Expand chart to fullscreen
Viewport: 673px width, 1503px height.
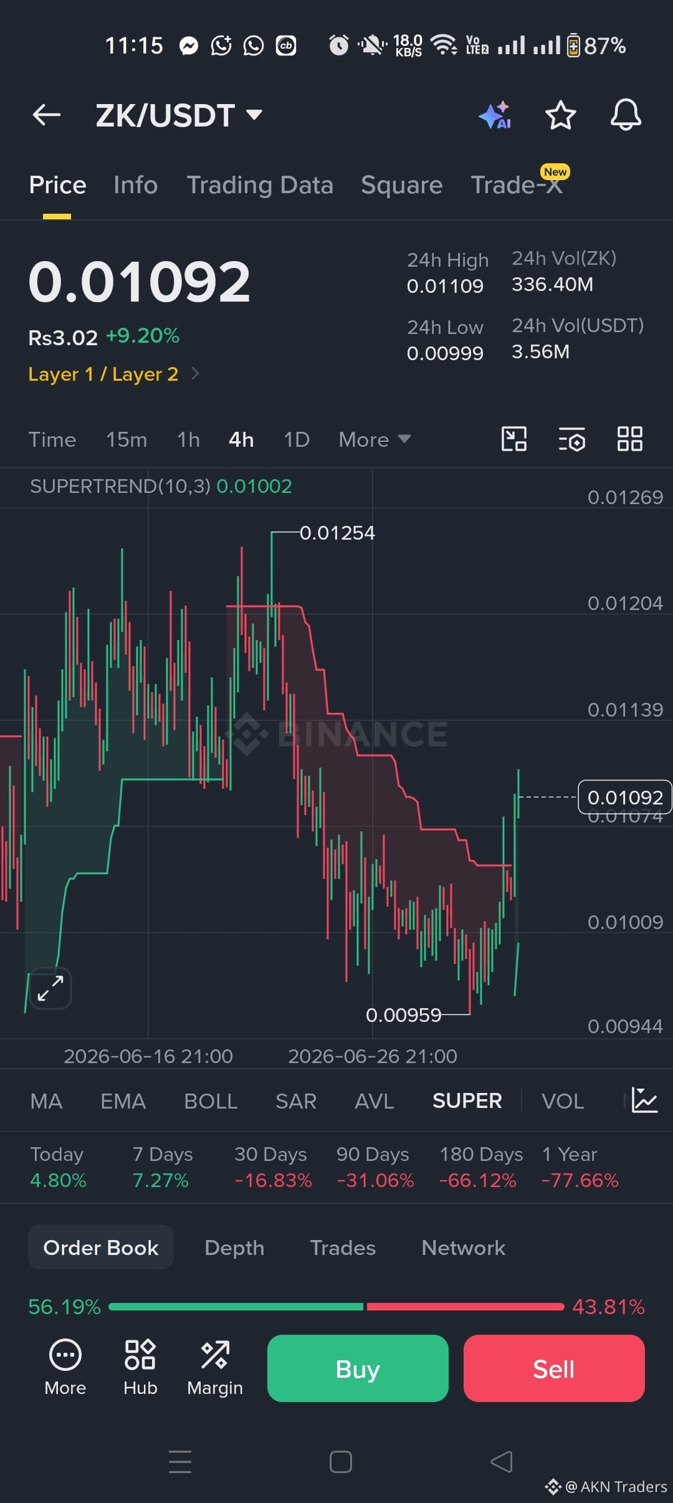pos(50,988)
